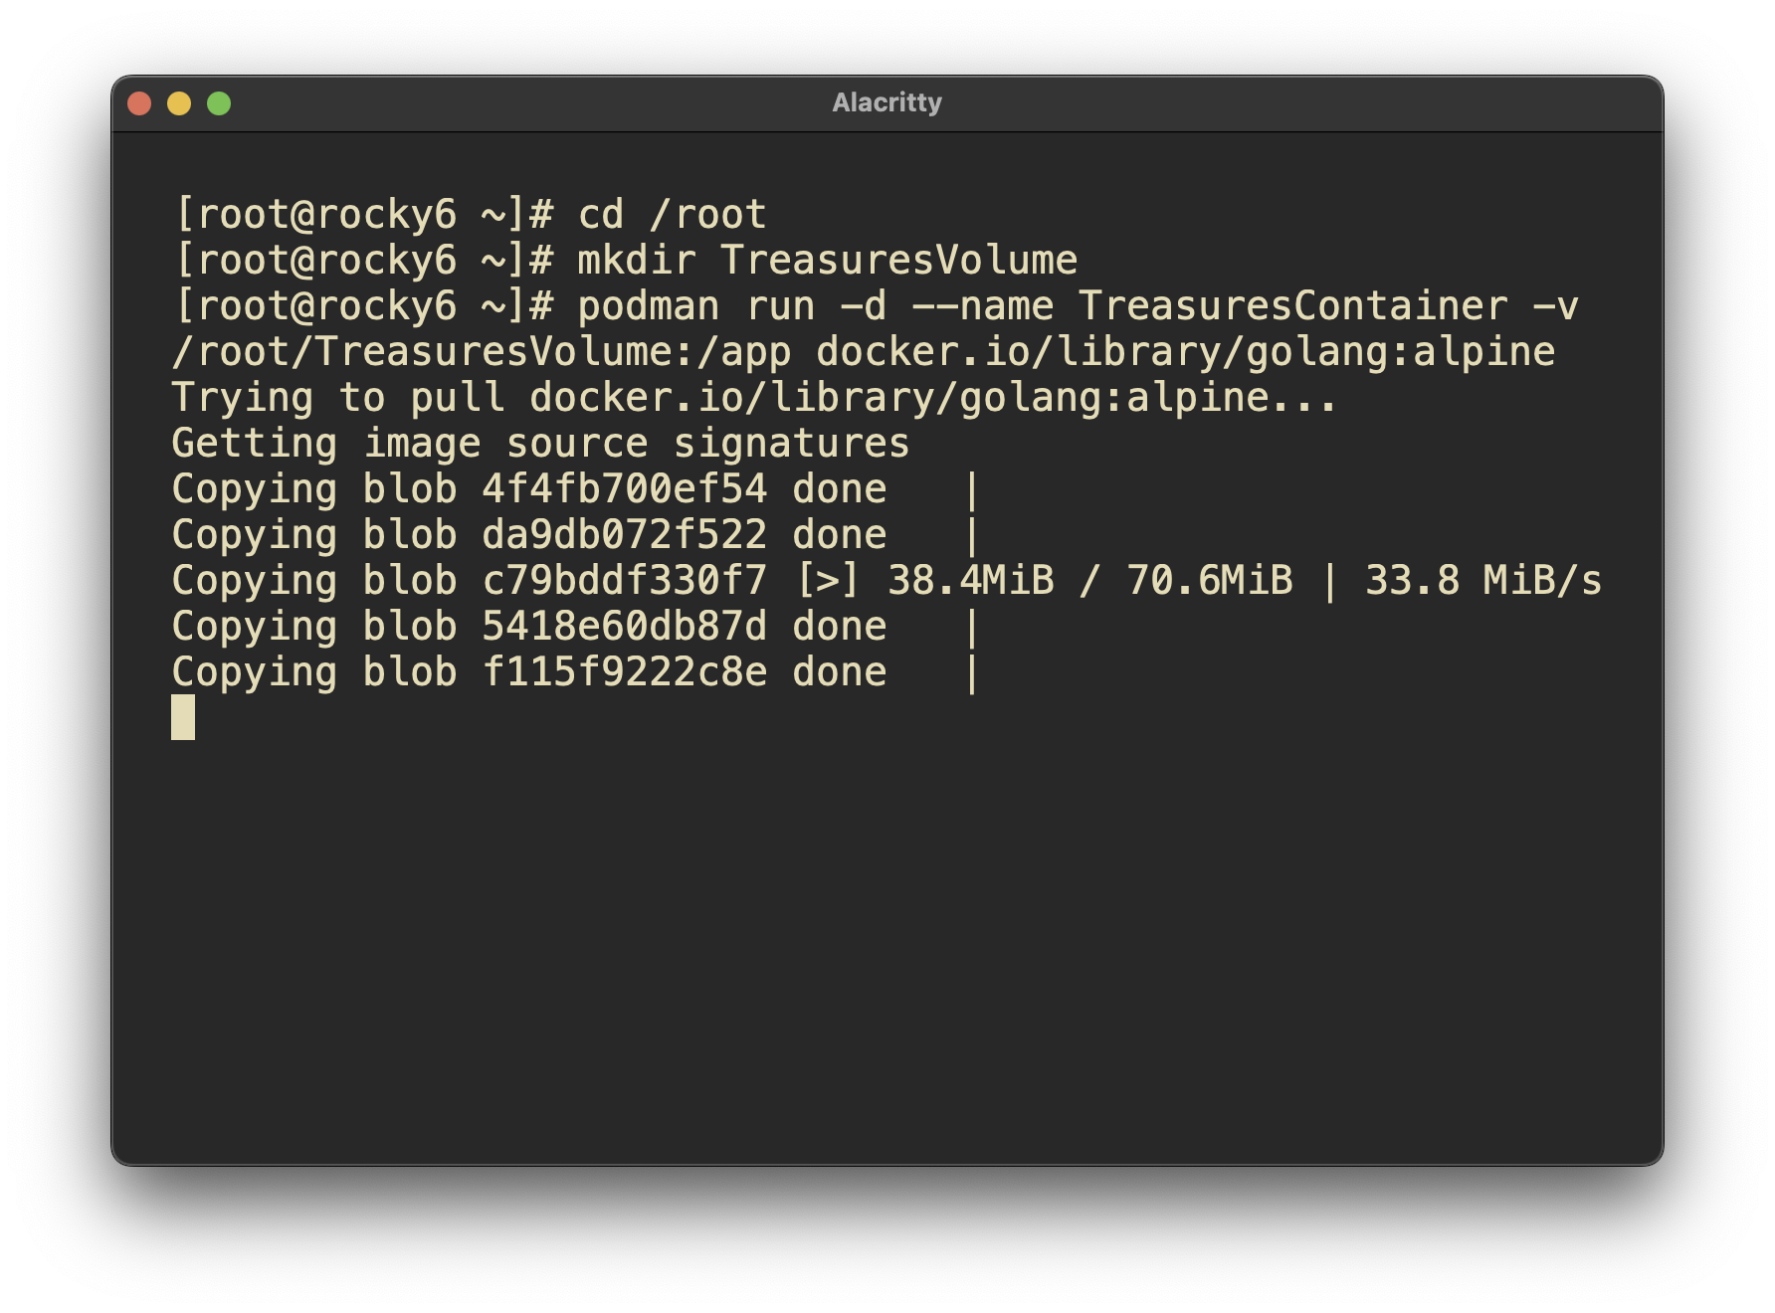Screen dimensions: 1775x1313
Task: Click the "70.6MiB" total size value
Action: click(x=1209, y=581)
